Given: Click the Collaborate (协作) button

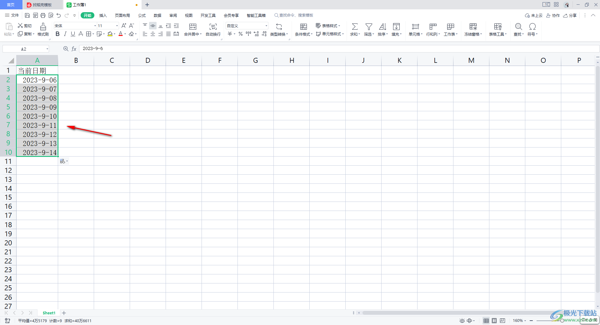Looking at the screenshot, I should pyautogui.click(x=553, y=15).
